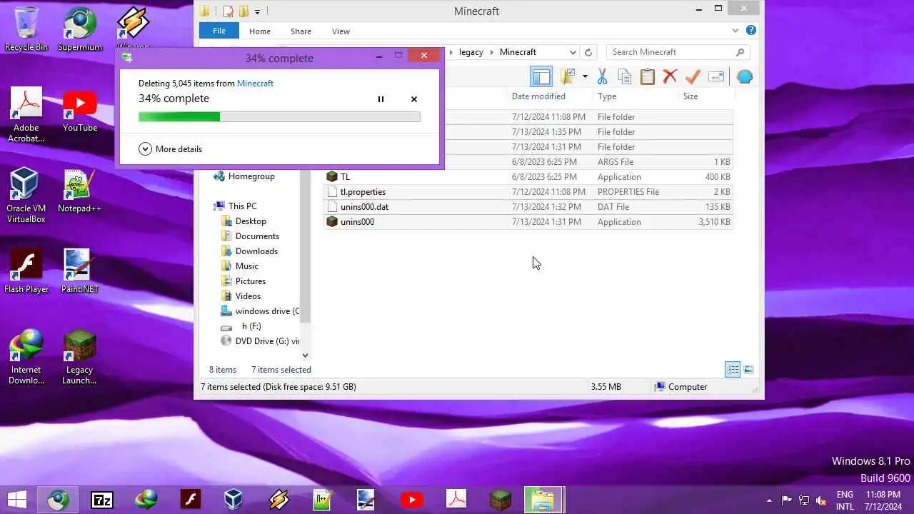Open the Quick Access Toolbar customize dropdown
Viewport: 914px width, 514px height.
(258, 11)
